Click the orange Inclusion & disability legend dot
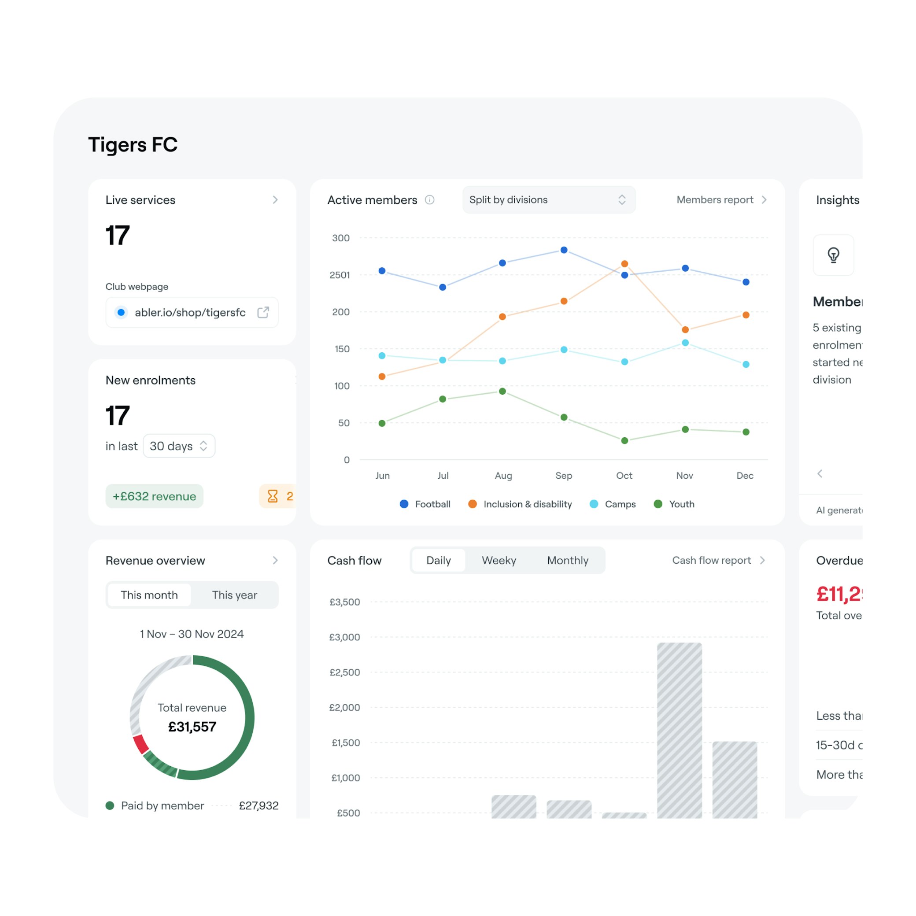Image resolution: width=916 pixels, height=916 pixels. coord(472,504)
